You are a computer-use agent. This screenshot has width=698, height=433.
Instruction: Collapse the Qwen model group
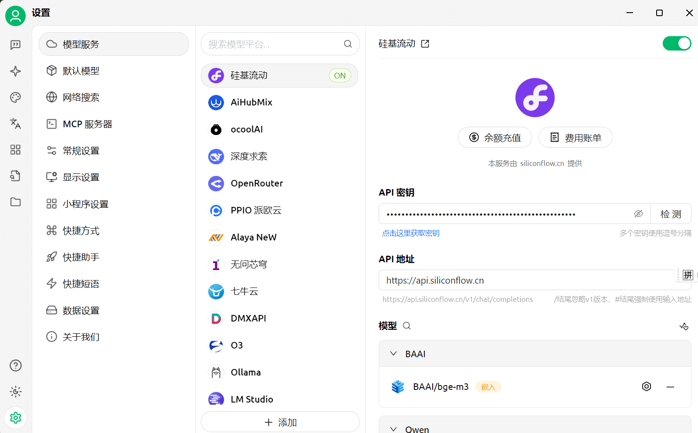393,429
